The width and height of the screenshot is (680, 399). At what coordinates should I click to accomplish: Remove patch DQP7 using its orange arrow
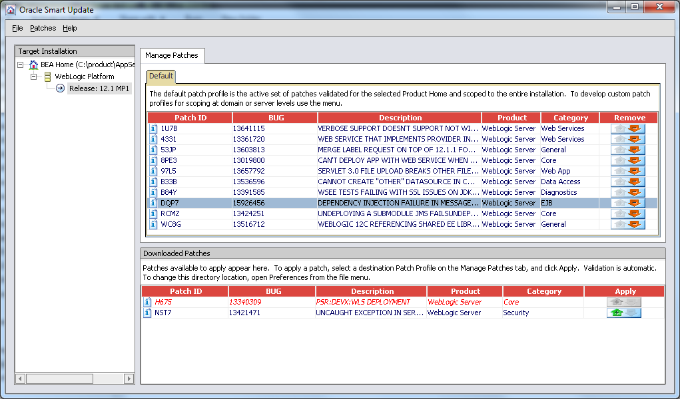tap(635, 203)
